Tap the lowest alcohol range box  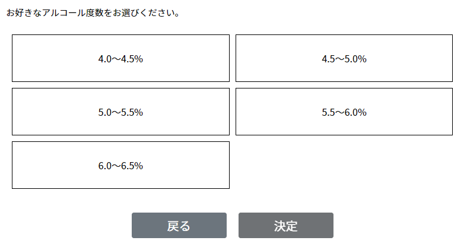pos(120,58)
